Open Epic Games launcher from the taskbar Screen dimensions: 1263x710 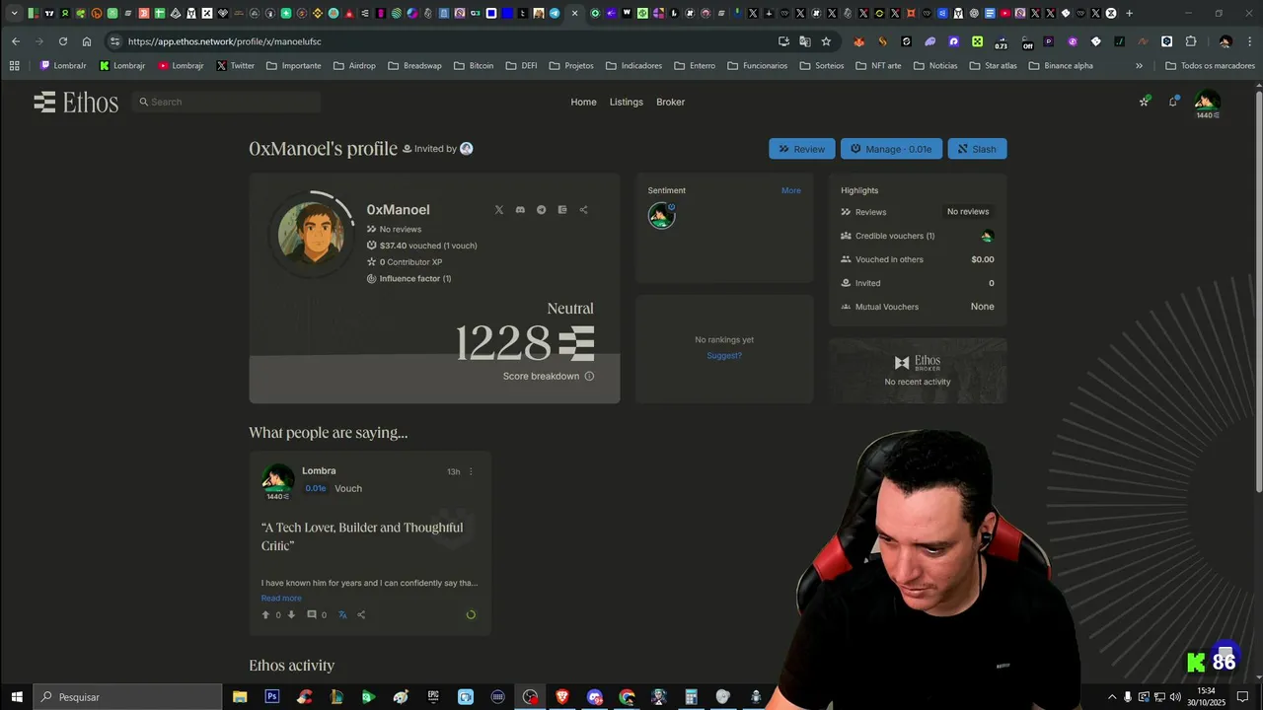433,696
